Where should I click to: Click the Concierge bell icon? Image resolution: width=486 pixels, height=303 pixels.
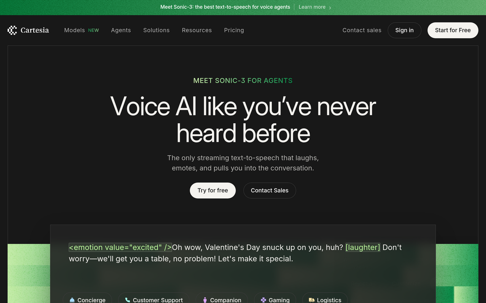(x=72, y=300)
